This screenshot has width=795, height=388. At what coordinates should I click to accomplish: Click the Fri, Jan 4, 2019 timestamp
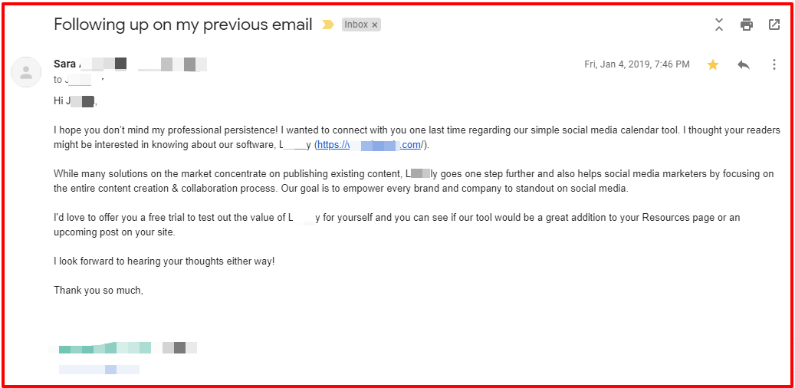636,64
